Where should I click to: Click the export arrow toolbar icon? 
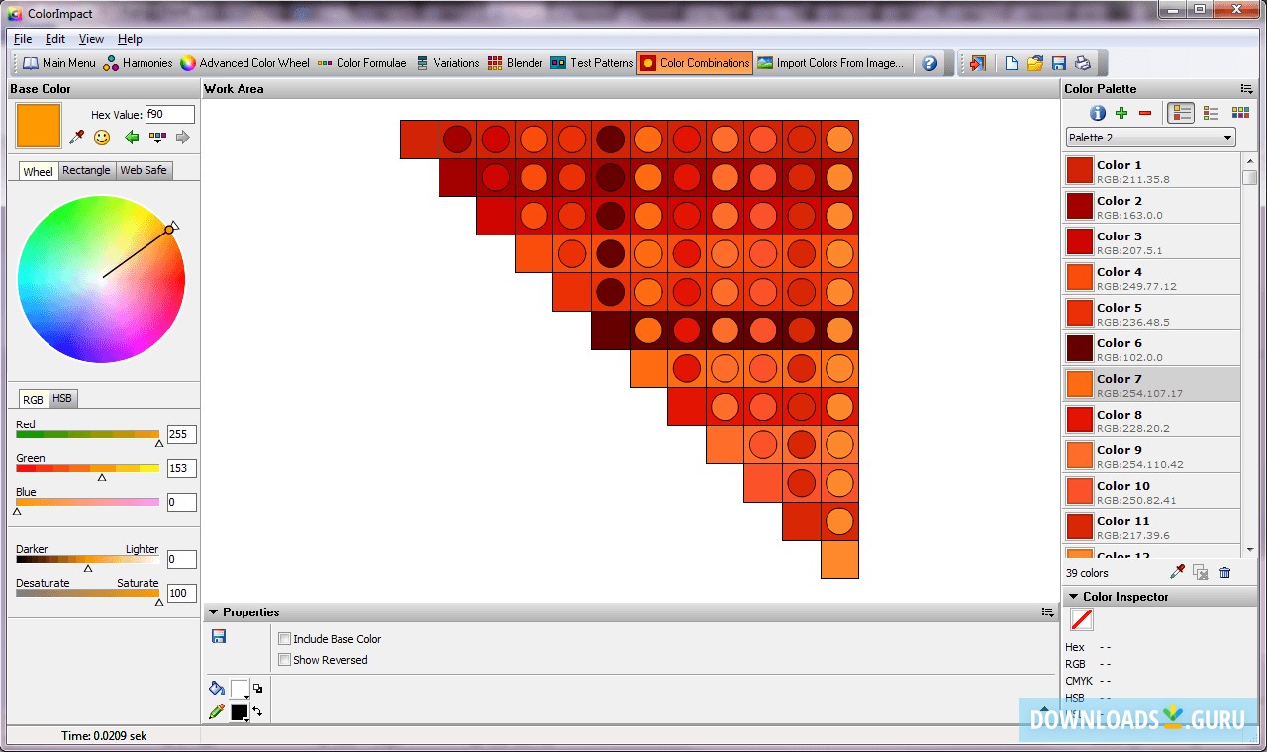(x=978, y=63)
